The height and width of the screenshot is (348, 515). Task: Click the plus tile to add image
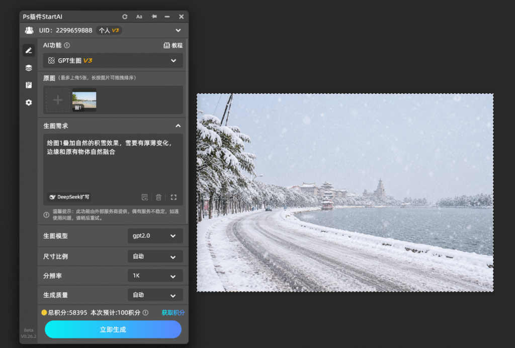(58, 100)
